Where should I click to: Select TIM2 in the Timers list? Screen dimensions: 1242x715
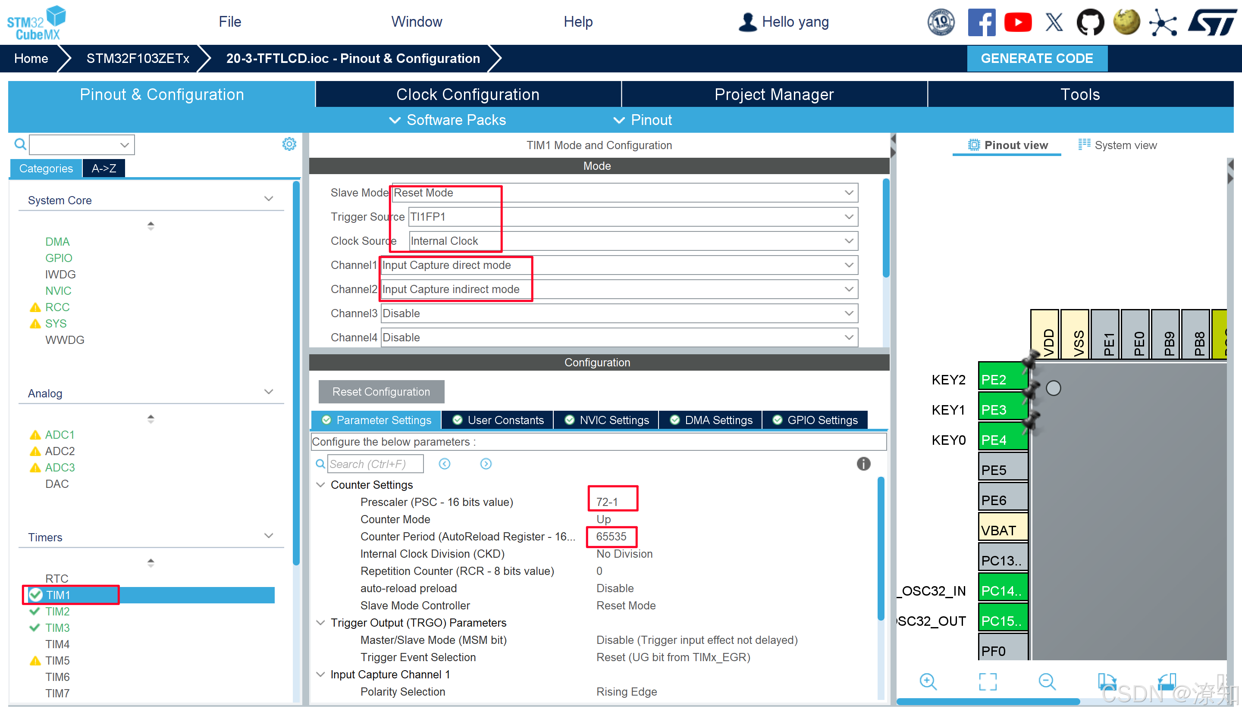tap(57, 612)
